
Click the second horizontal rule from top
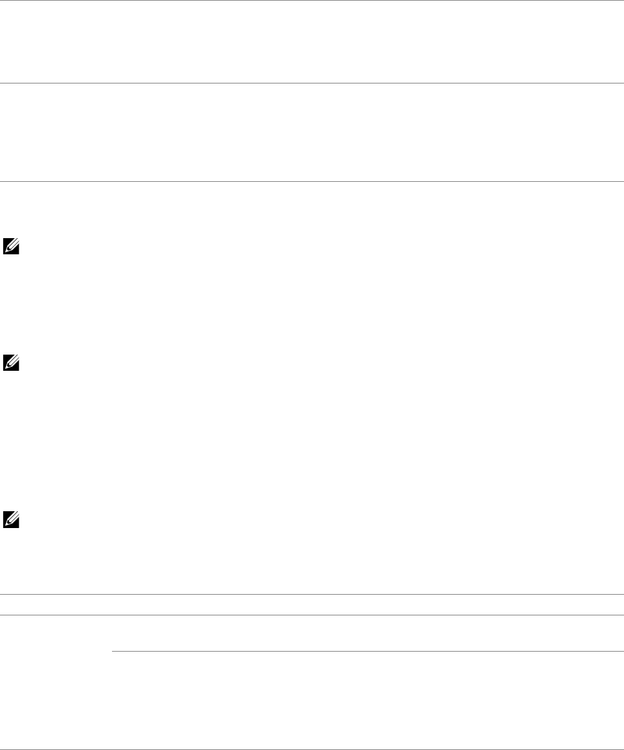312,83
